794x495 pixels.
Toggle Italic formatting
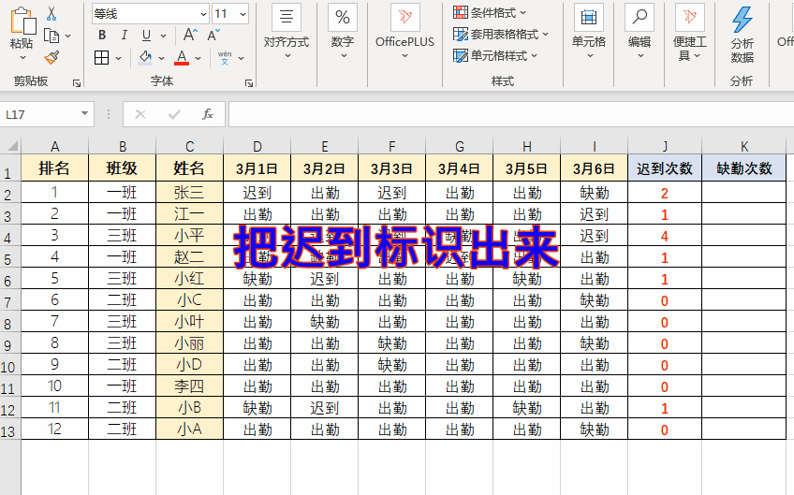[x=124, y=35]
